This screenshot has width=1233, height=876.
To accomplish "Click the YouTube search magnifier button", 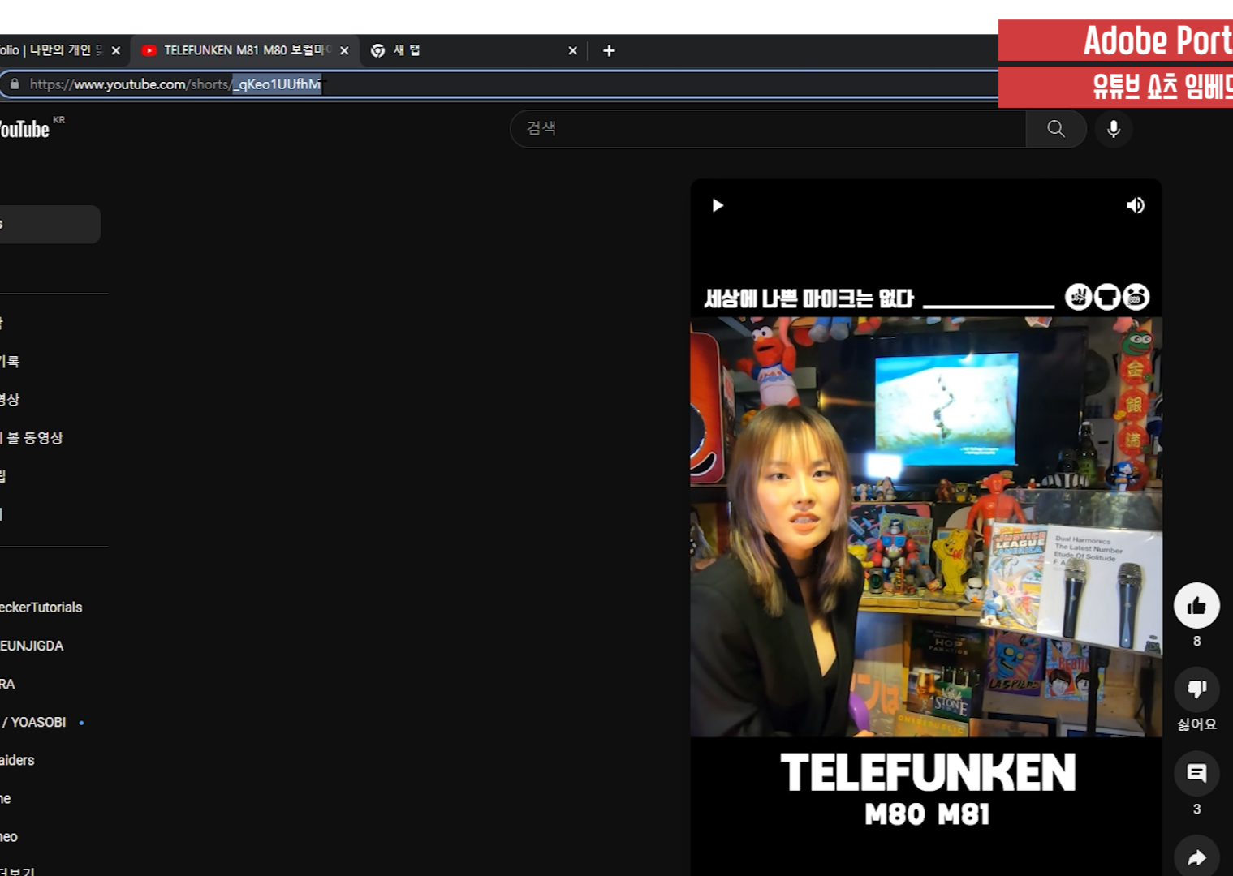I will [1056, 129].
